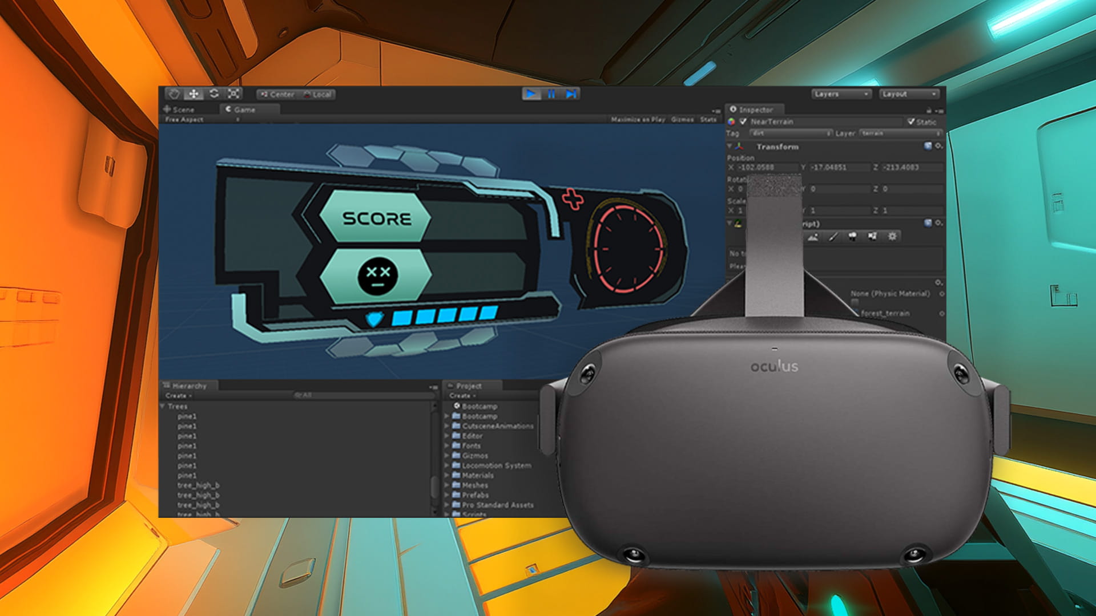Viewport: 1096px width, 616px height.
Task: Open the Game view panel options menu icon
Action: (x=716, y=111)
